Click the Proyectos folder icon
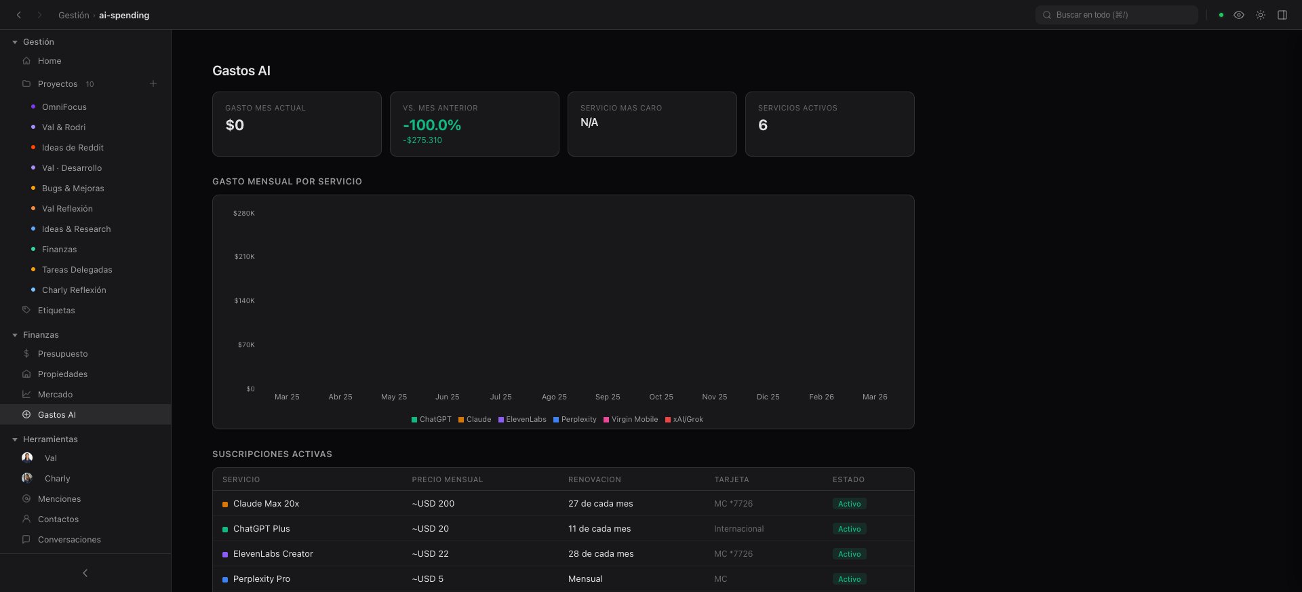The width and height of the screenshot is (1302, 592). 26,84
